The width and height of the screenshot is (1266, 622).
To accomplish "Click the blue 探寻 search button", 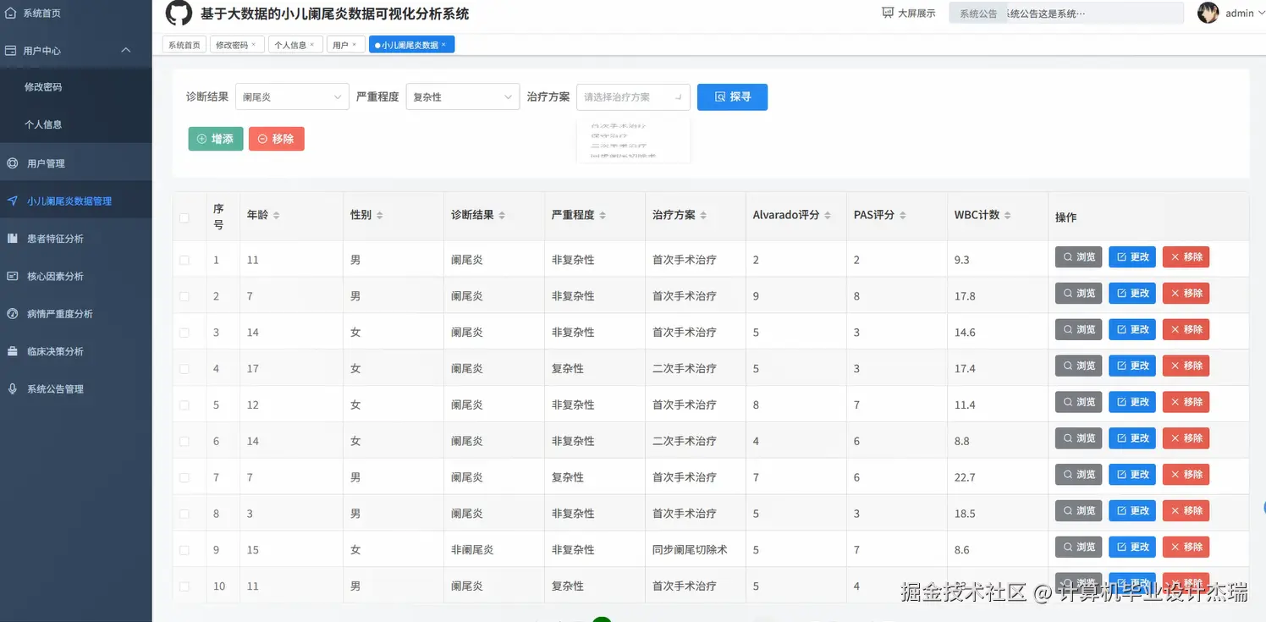I will (x=732, y=96).
